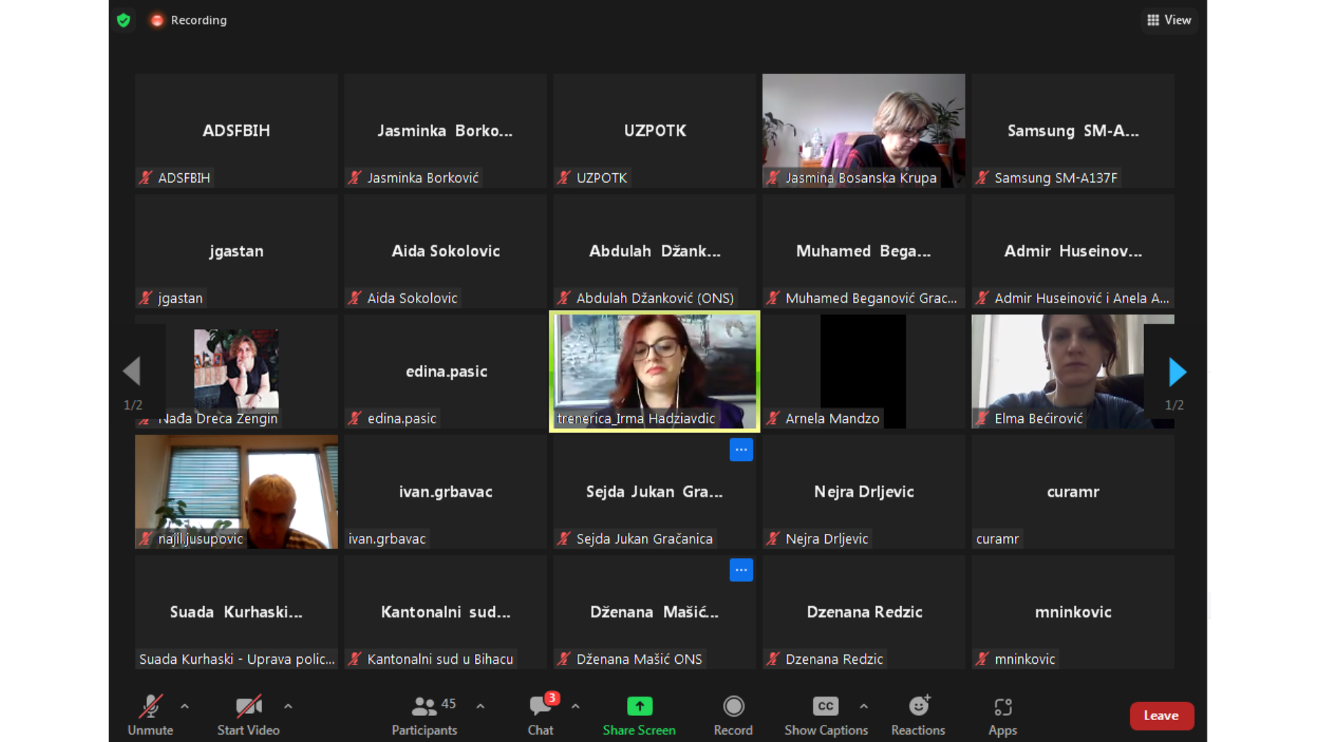This screenshot has height=742, width=1320.
Task: Click the edina.pasic name label
Action: 401,418
